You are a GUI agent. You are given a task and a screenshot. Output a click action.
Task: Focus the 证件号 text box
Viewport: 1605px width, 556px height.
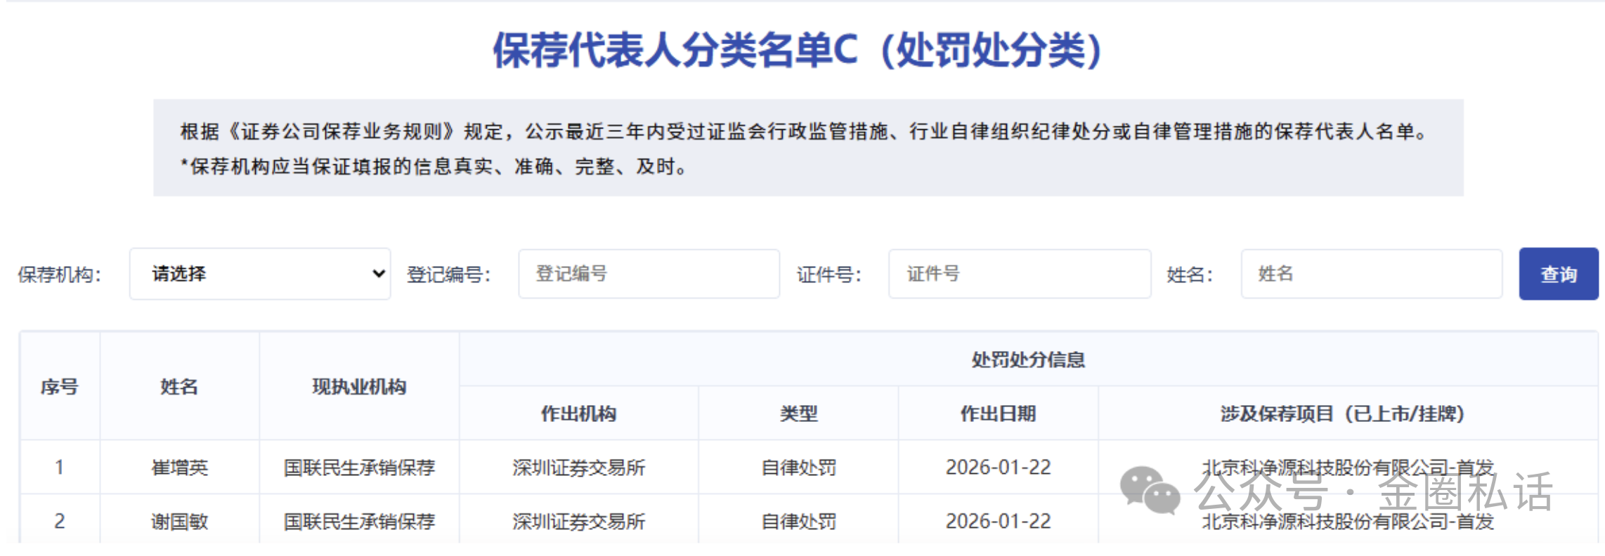tap(1019, 274)
